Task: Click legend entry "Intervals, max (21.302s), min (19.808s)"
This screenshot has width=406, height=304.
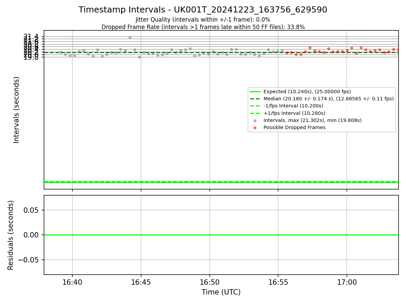Action: click(313, 120)
